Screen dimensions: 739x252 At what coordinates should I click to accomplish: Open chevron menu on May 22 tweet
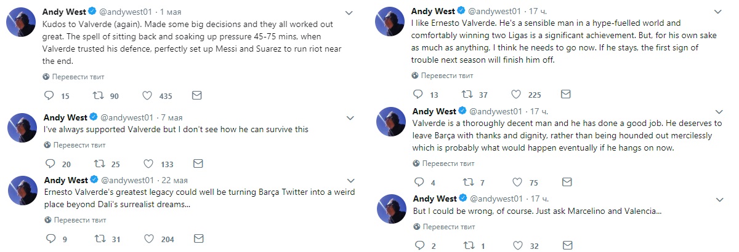tap(349, 180)
